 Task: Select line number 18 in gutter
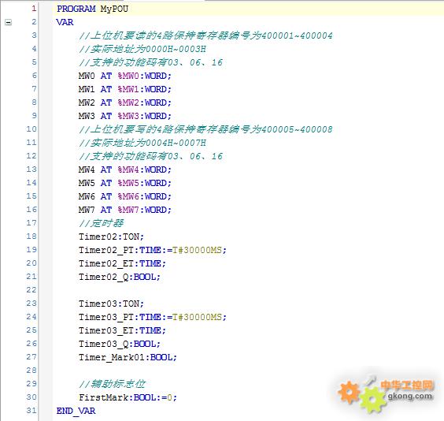point(31,237)
